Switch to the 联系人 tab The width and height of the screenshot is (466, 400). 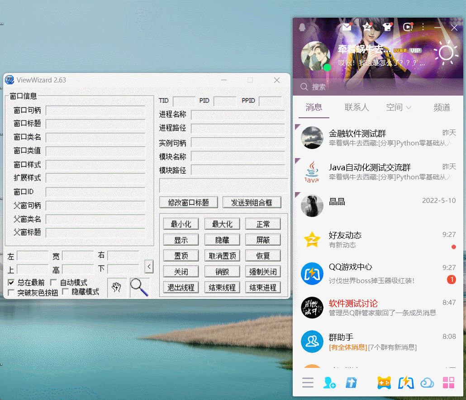click(x=357, y=107)
